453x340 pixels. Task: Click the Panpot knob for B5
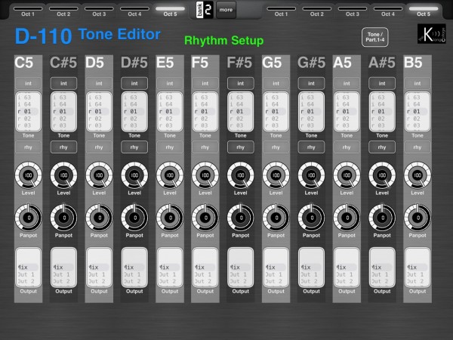[418, 218]
